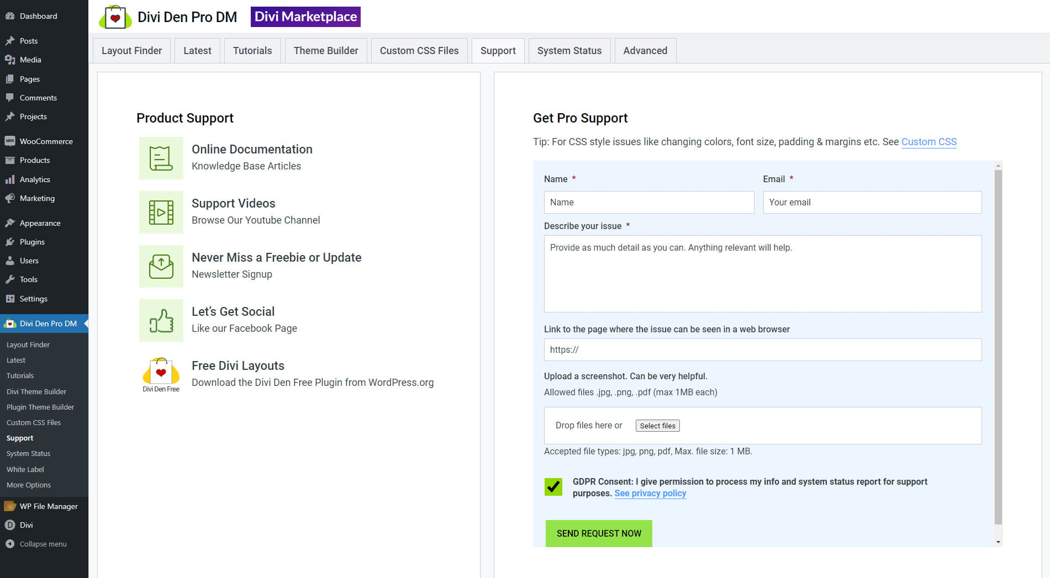Collapse the WordPress admin menu

point(43,544)
